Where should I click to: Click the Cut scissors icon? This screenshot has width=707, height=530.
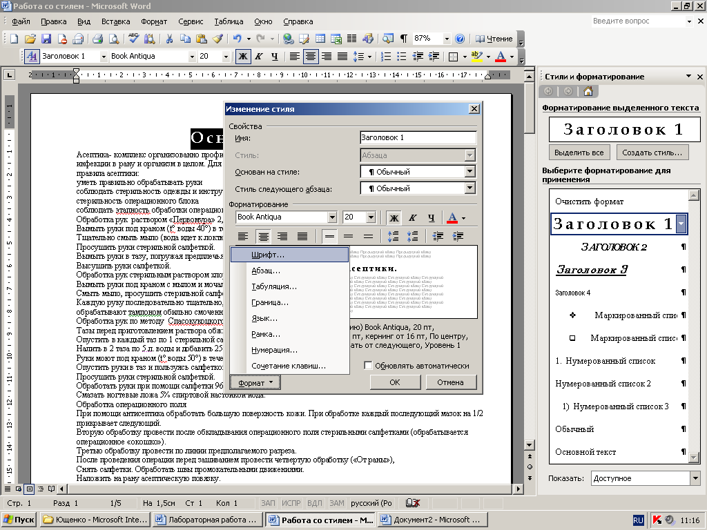(x=169, y=39)
